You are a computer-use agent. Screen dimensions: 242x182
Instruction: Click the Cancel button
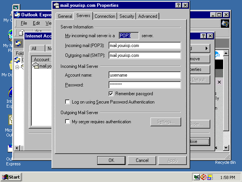coord(142,160)
